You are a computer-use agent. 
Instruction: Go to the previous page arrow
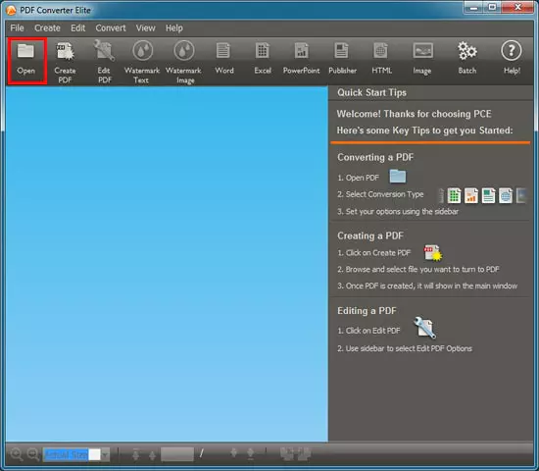pyautogui.click(x=152, y=455)
